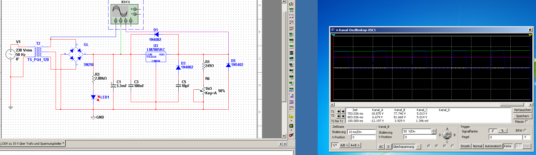The height and width of the screenshot is (155, 536).
Task: Enable the Masse radio button
Action: point(526,122)
